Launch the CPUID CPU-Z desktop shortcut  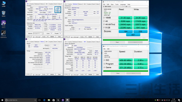pyautogui.click(x=3, y=24)
